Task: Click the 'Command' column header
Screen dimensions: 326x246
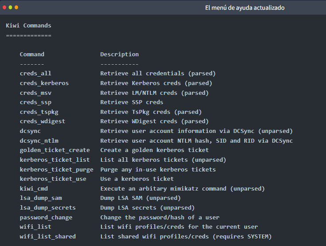Action: pos(32,55)
